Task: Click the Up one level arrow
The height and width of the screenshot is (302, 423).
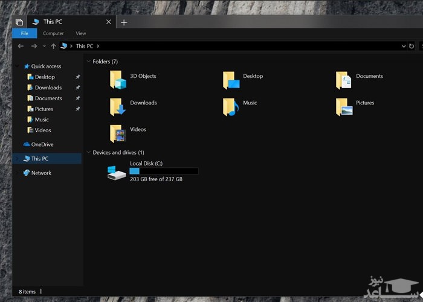Action: pyautogui.click(x=53, y=46)
